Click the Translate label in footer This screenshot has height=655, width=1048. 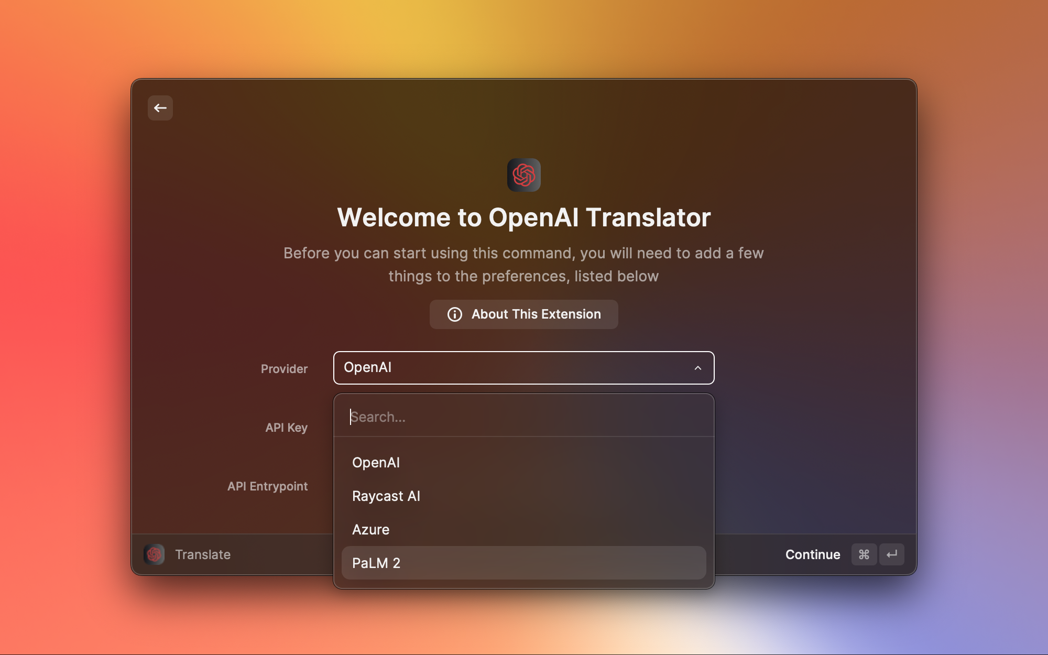pyautogui.click(x=203, y=554)
